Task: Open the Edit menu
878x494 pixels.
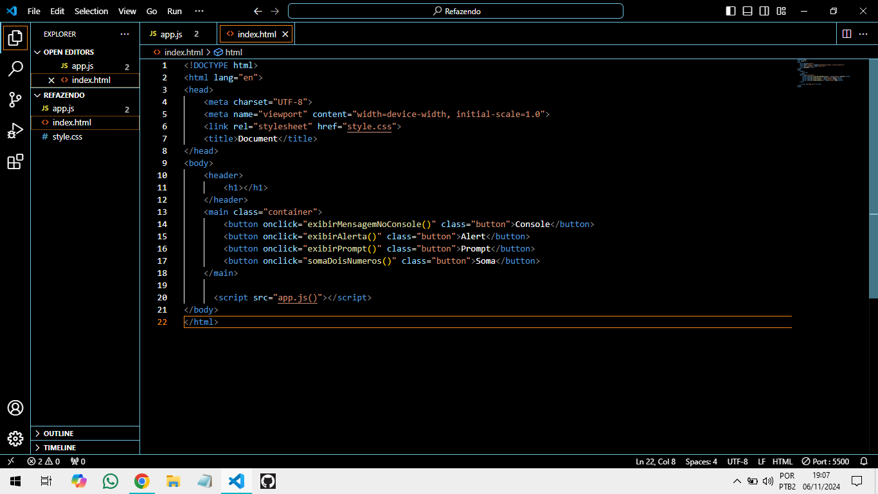Action: 57,11
